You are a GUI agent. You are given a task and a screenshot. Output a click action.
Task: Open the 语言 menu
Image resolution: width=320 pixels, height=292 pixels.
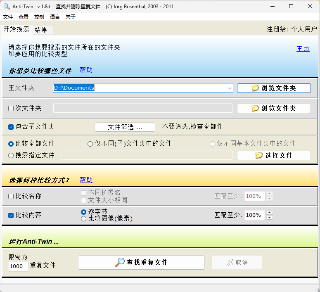coord(55,17)
